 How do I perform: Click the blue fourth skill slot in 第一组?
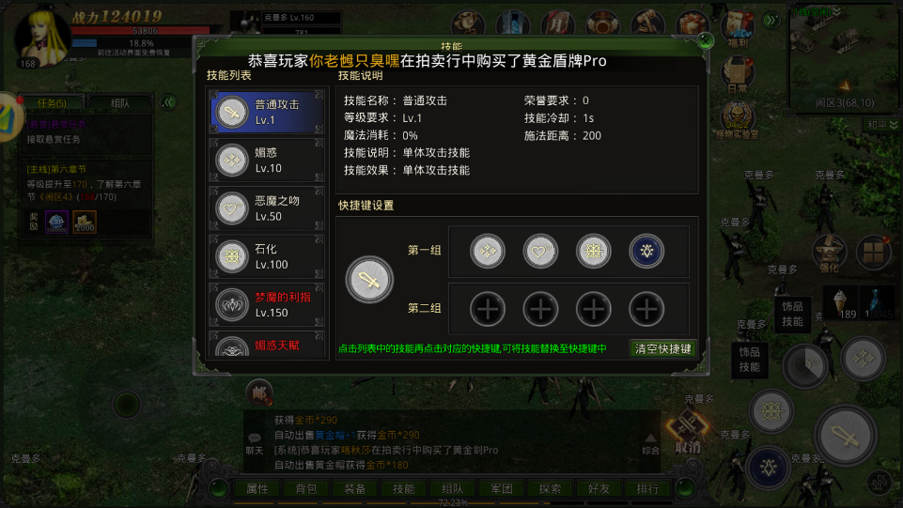click(x=646, y=251)
